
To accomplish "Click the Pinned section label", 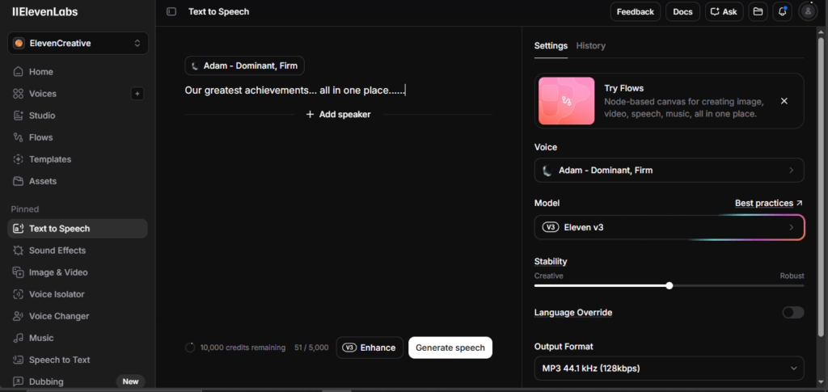I will 25,209.
